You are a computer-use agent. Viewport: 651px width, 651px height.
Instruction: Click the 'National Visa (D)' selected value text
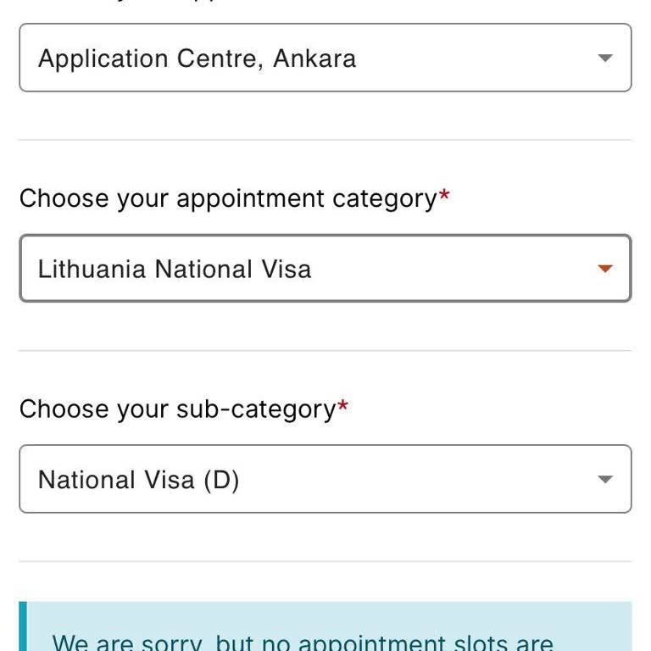coord(139,480)
